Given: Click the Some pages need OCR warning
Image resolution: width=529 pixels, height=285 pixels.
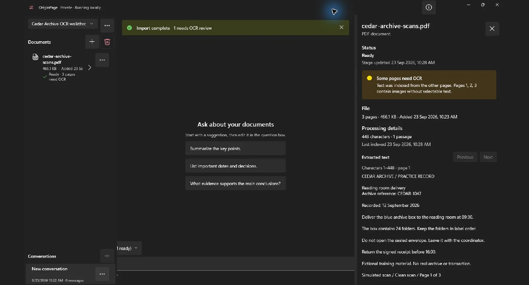Looking at the screenshot, I should pos(429,85).
